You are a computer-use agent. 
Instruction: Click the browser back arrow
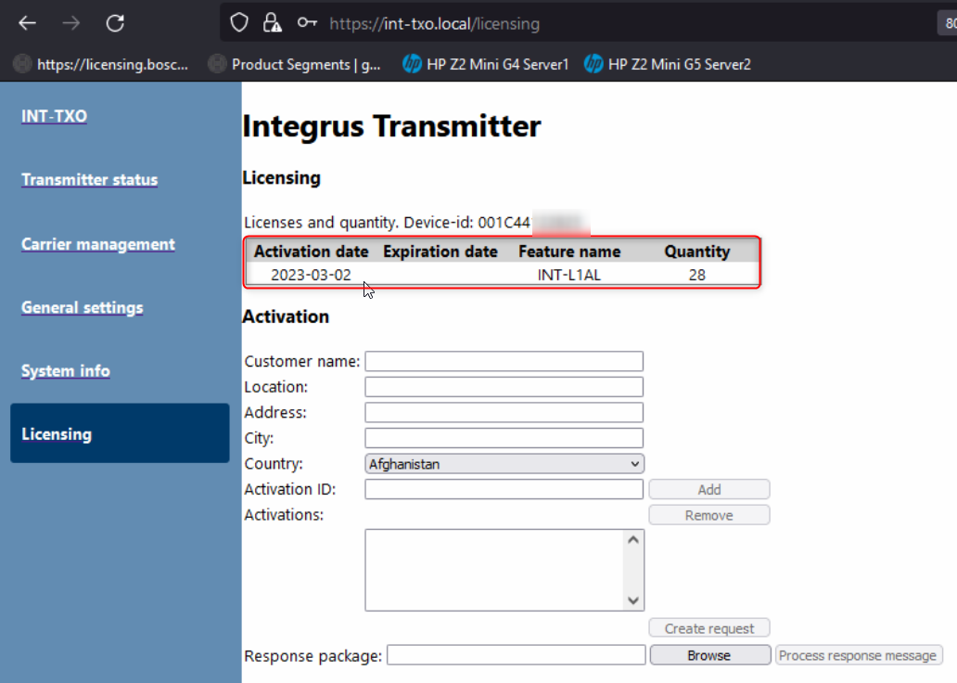pos(28,23)
